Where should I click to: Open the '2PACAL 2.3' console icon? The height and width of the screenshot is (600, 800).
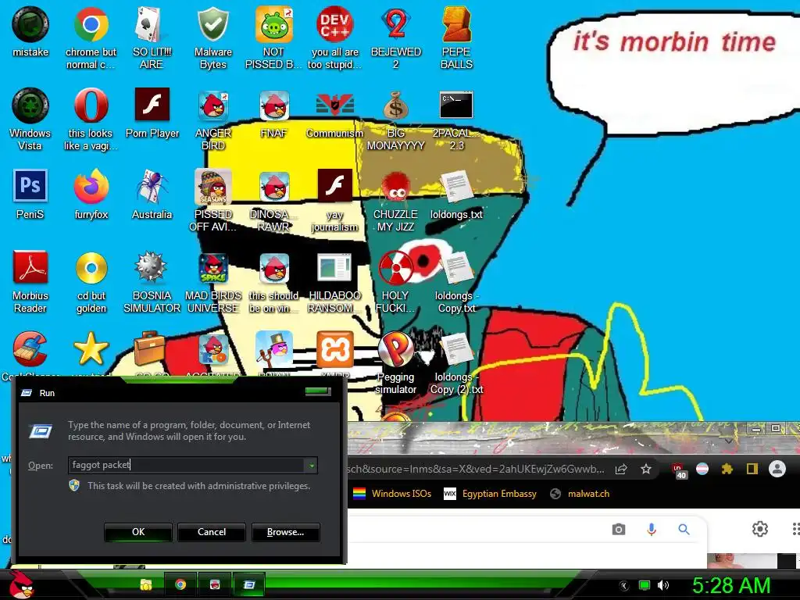tap(456, 119)
